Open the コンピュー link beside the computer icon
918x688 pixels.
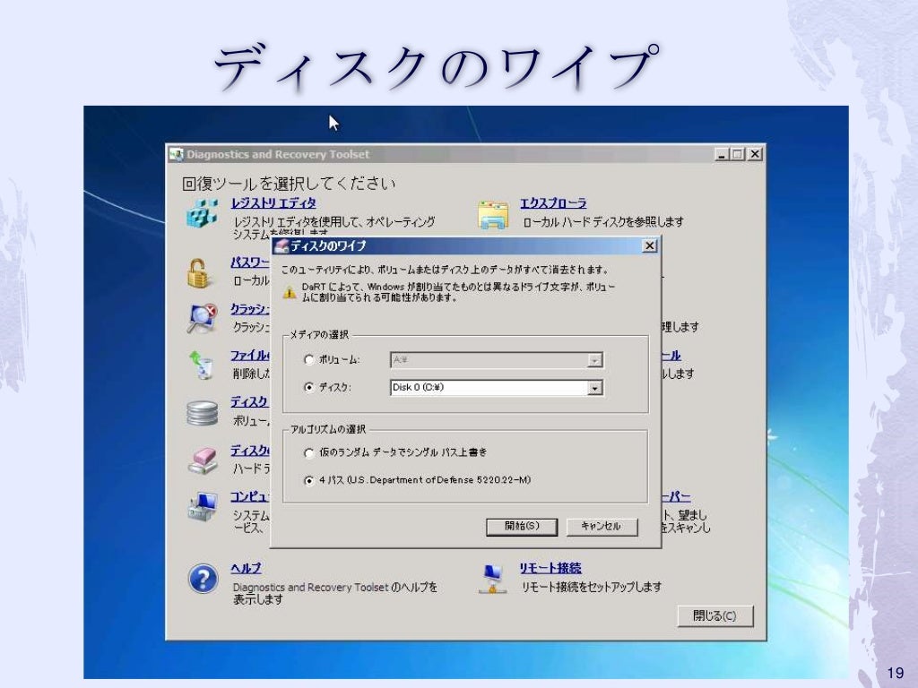click(x=250, y=496)
